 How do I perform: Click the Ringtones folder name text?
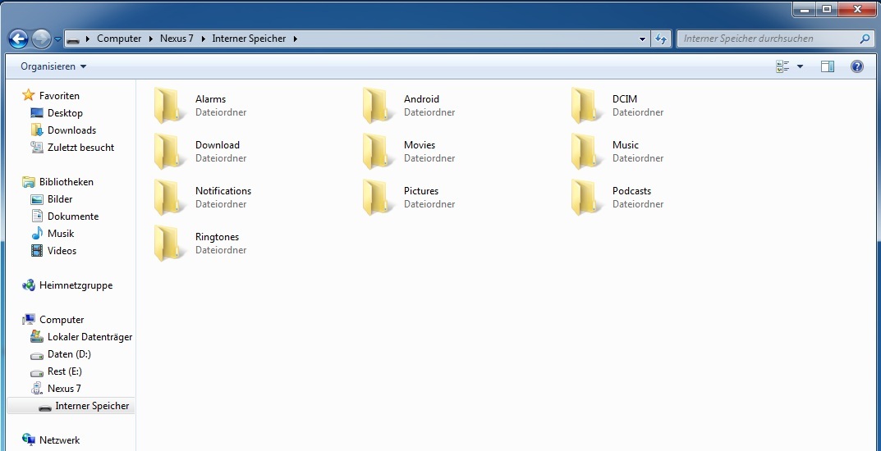click(217, 237)
